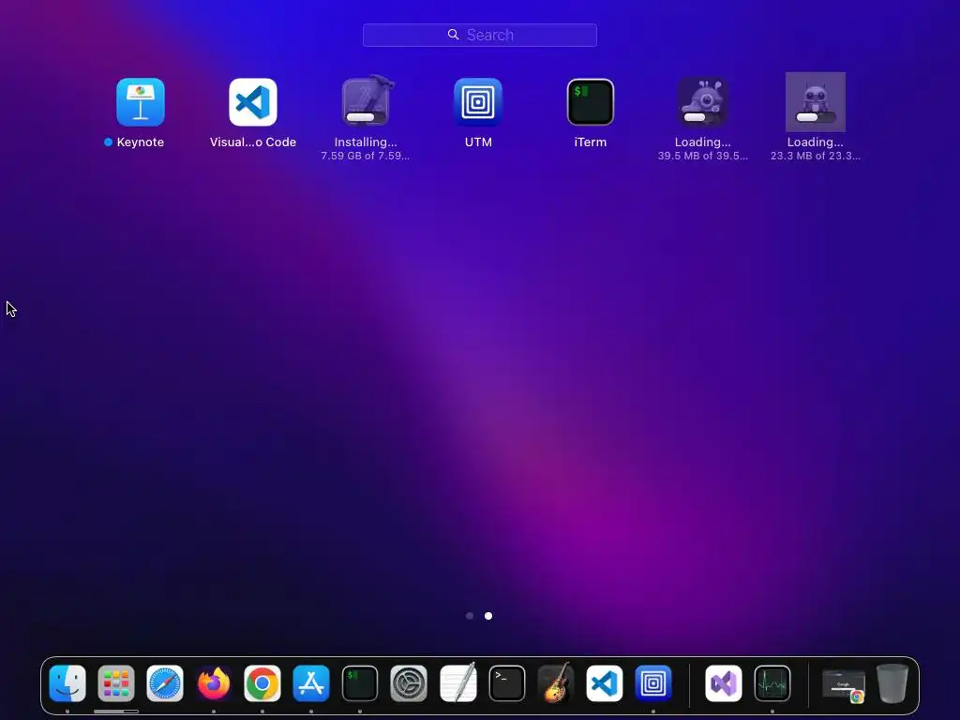Open GarageBand from the Dock
Screen dimensions: 960x720
click(x=556, y=682)
